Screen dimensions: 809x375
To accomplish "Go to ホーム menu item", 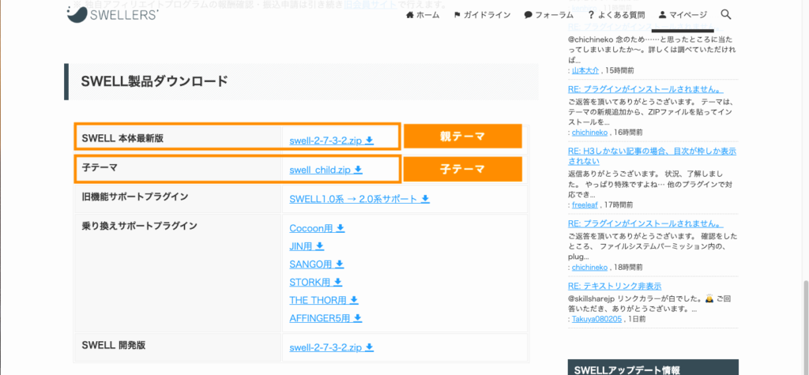I will coord(423,15).
